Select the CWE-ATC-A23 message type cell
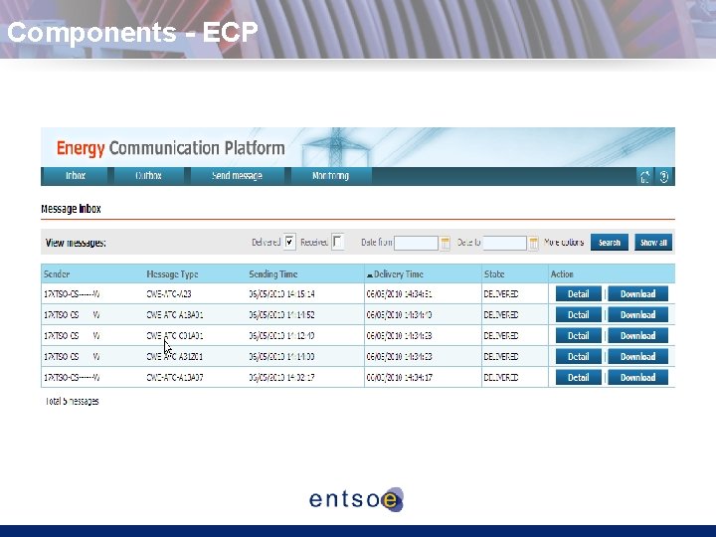This screenshot has height=537, width=716. click(168, 294)
